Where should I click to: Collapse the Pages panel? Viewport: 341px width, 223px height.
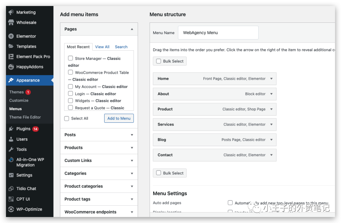click(132, 29)
